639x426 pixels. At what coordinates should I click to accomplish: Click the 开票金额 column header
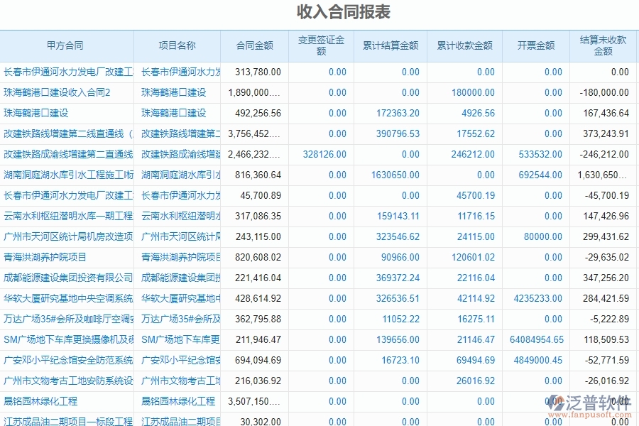click(x=534, y=45)
